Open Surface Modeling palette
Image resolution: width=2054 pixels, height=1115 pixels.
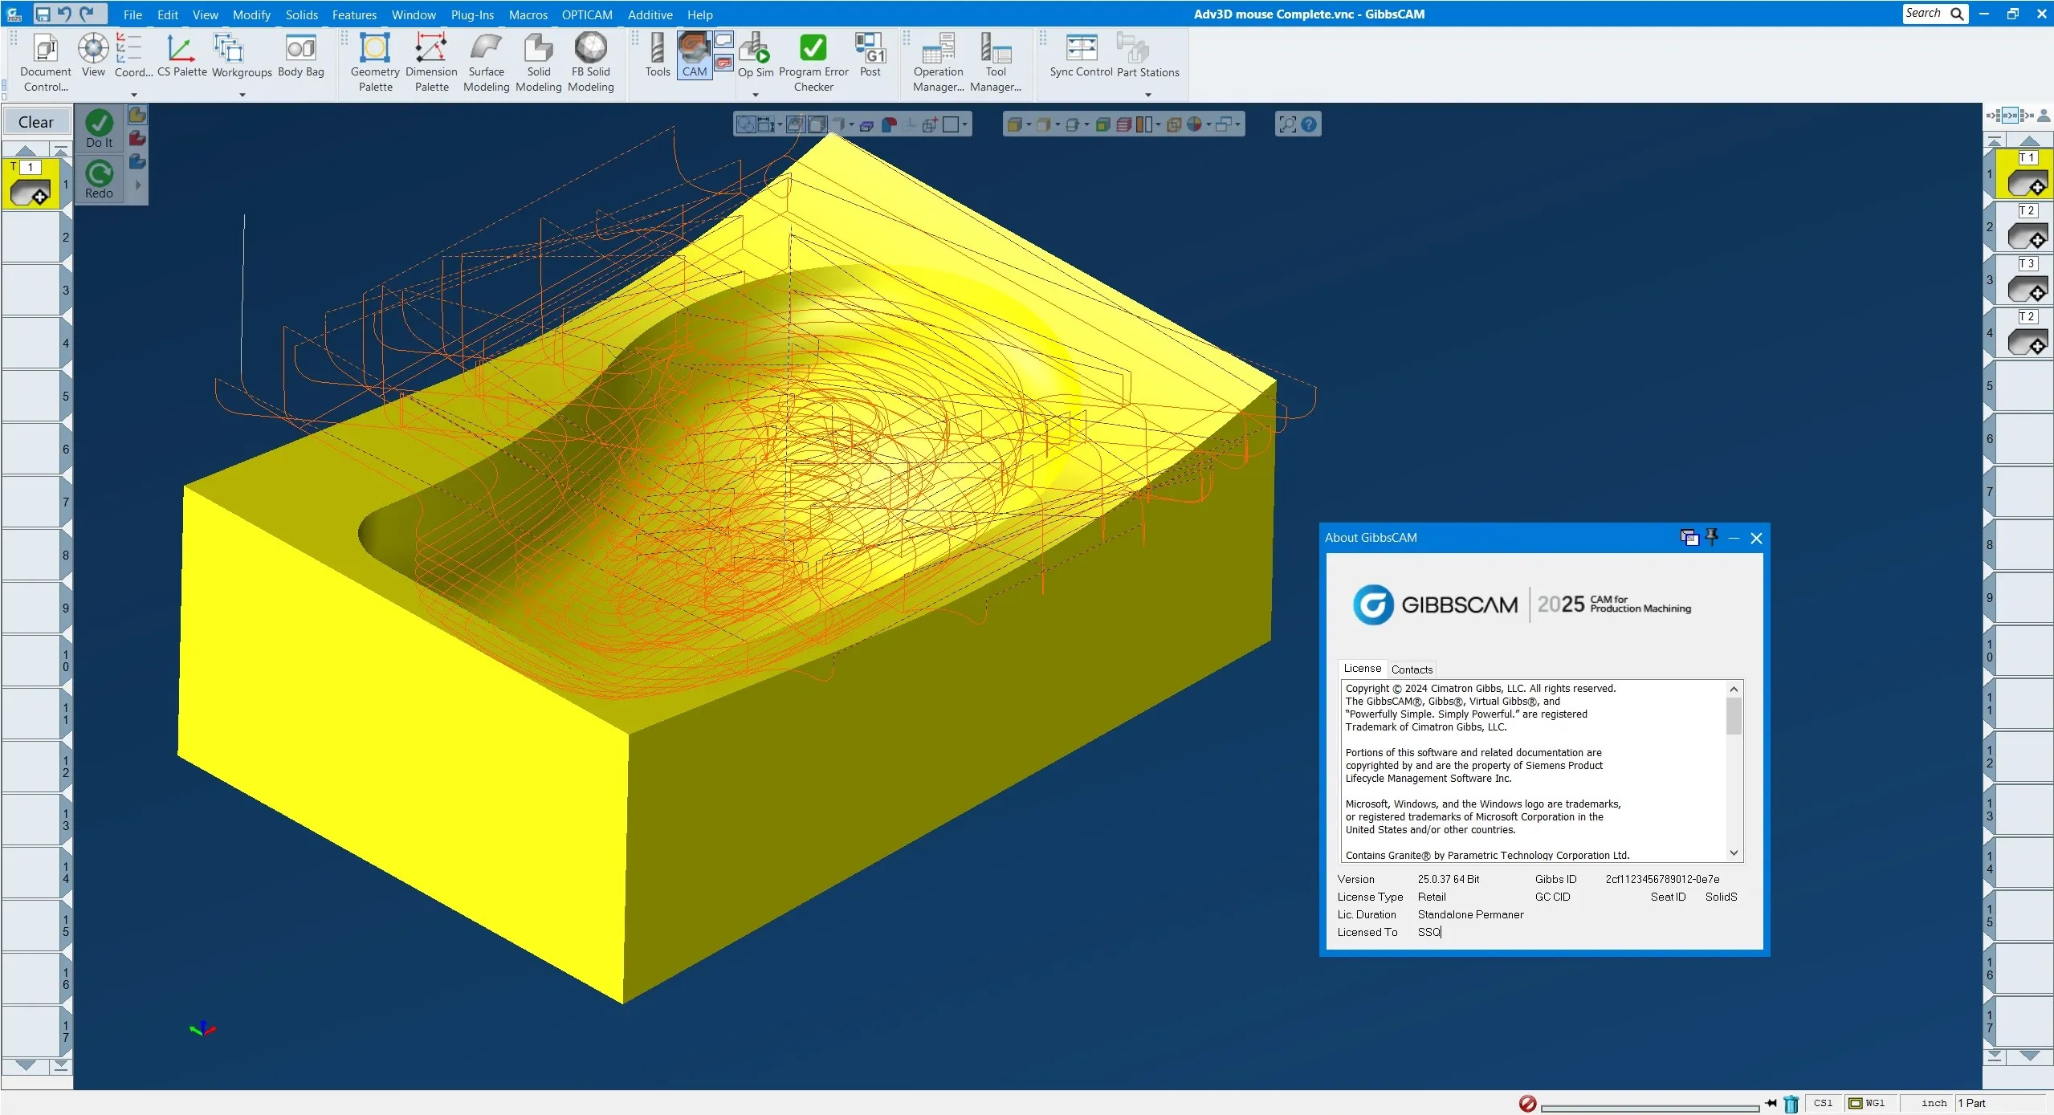coord(486,63)
